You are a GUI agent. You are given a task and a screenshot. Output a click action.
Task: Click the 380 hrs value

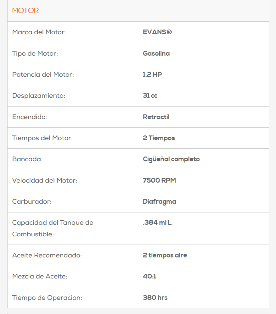pos(155,298)
